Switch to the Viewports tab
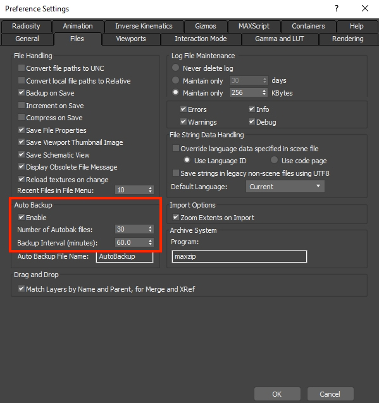 131,39
